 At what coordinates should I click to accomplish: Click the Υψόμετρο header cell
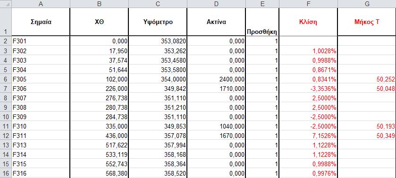pyautogui.click(x=158, y=22)
